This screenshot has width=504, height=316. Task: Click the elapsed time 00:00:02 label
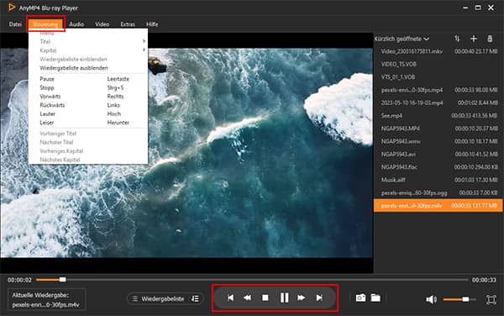(x=19, y=280)
